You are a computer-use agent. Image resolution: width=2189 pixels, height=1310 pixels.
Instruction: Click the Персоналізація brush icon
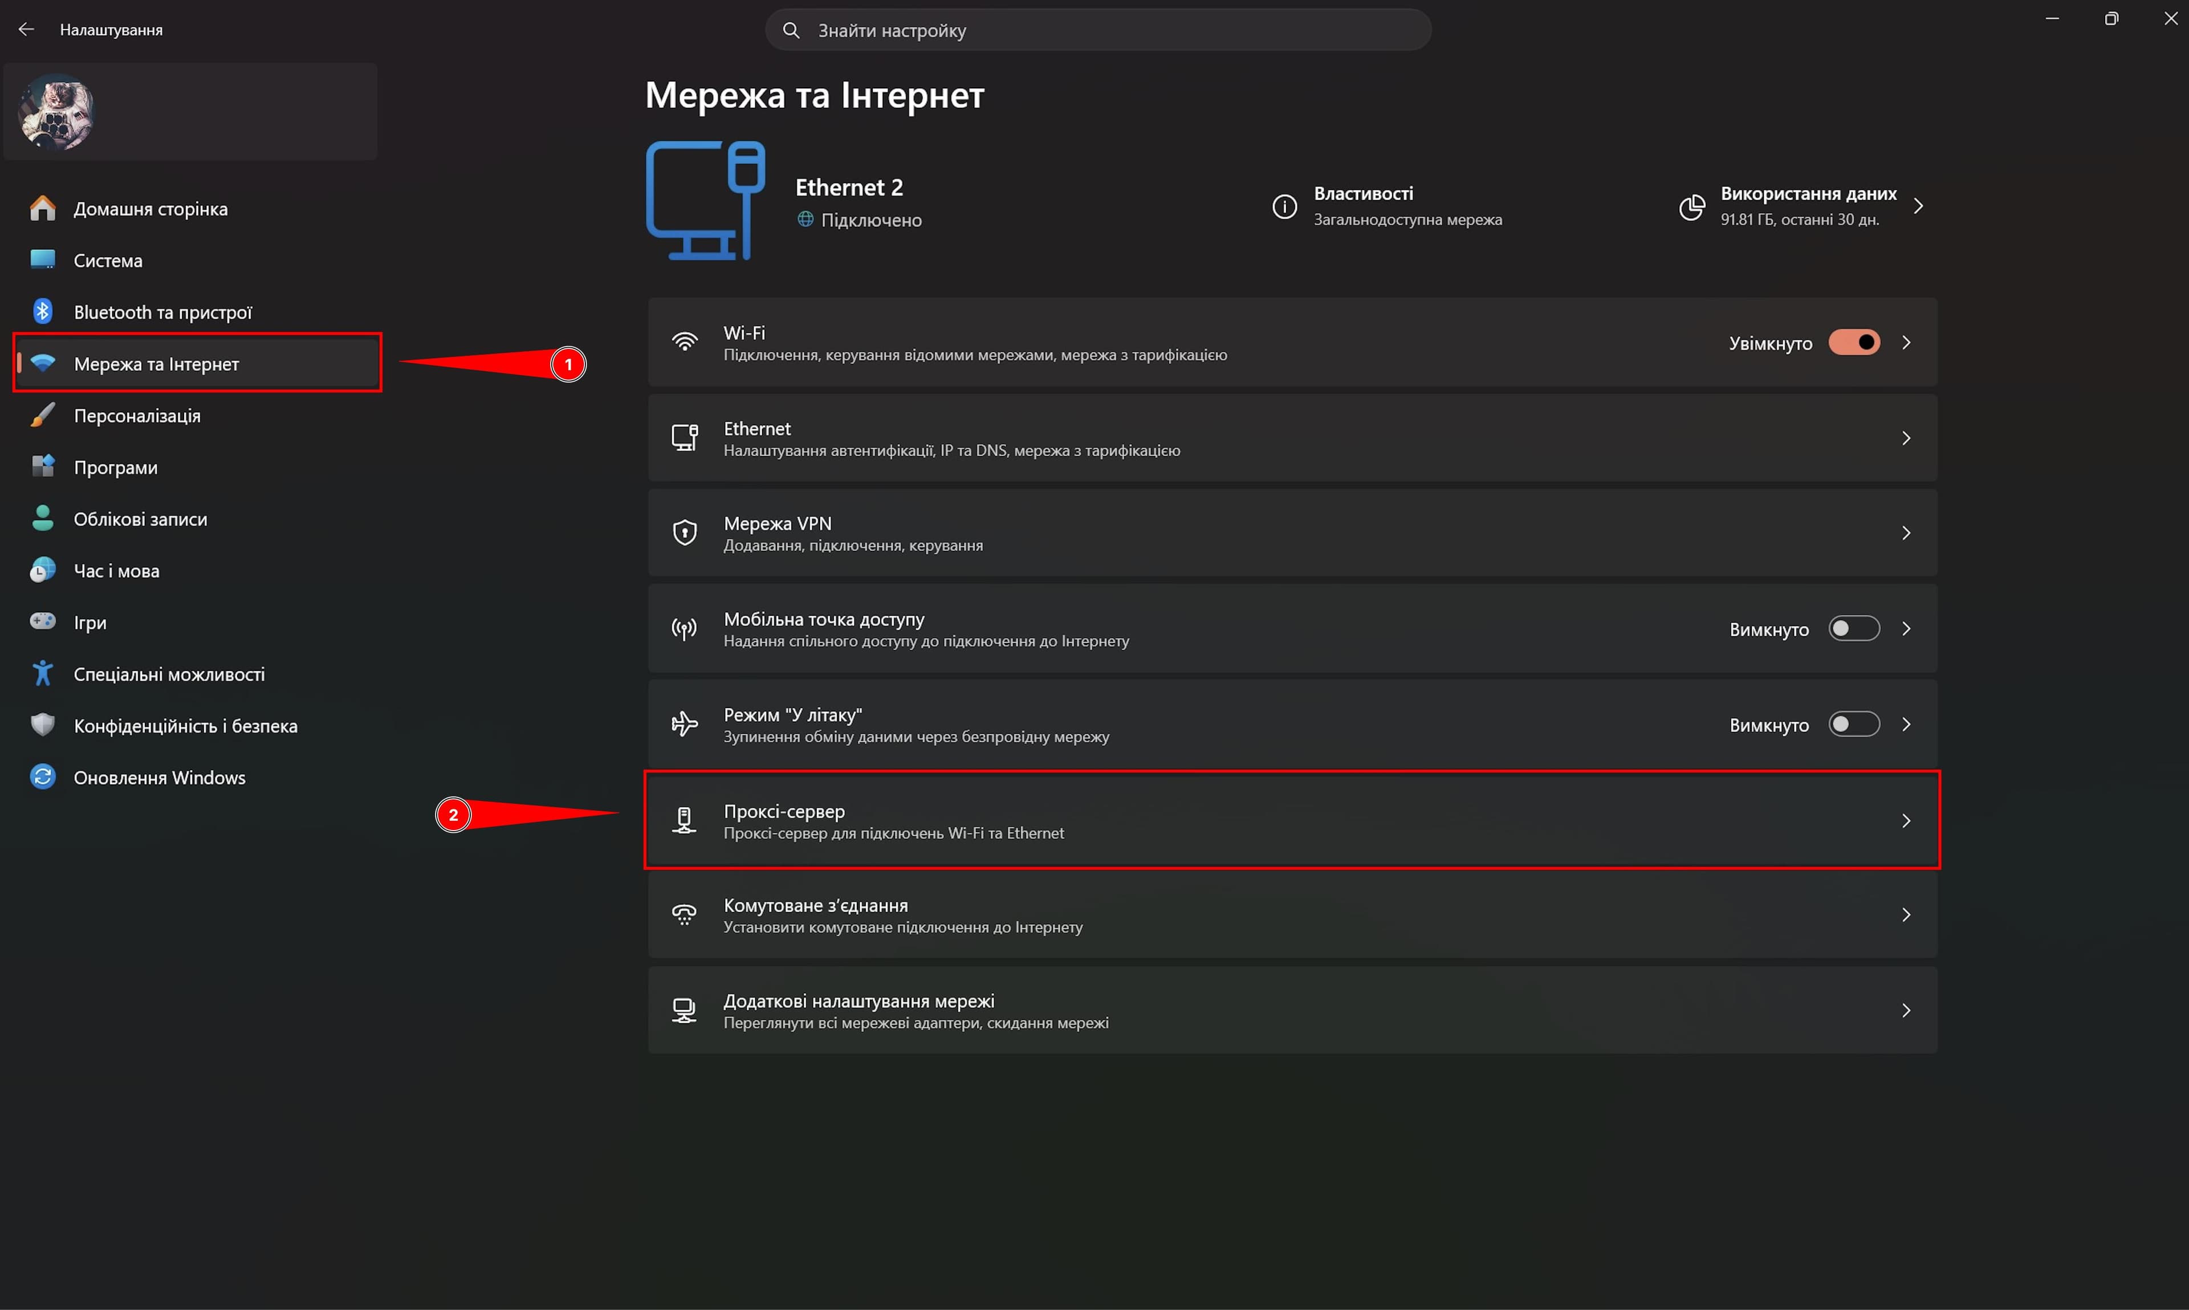point(42,415)
